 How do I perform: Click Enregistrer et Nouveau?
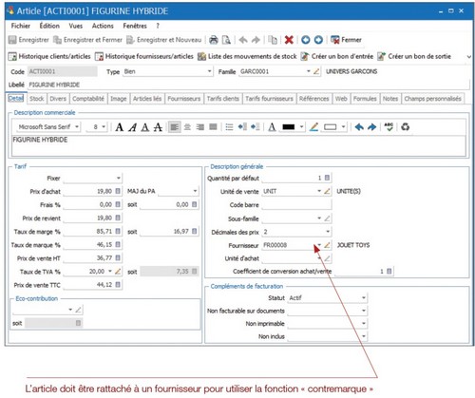point(164,40)
